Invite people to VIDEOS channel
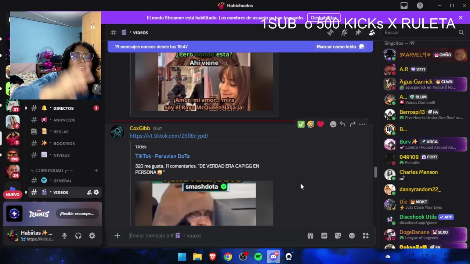470x264 pixels. pos(89,192)
